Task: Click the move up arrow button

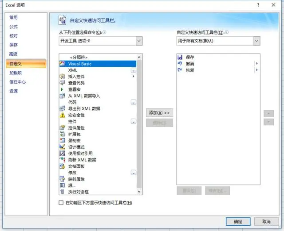Action: (x=268, y=114)
